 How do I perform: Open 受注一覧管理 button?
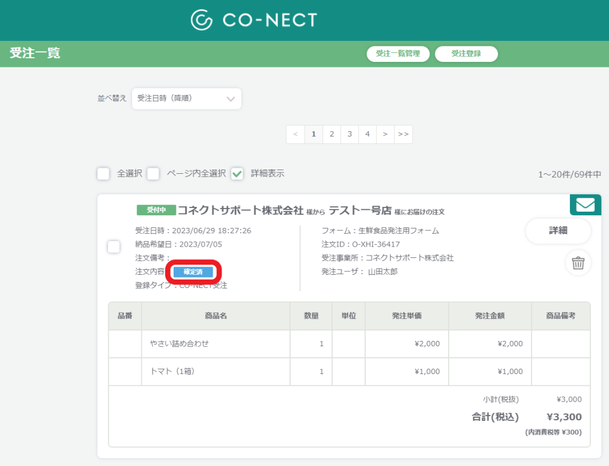[398, 54]
